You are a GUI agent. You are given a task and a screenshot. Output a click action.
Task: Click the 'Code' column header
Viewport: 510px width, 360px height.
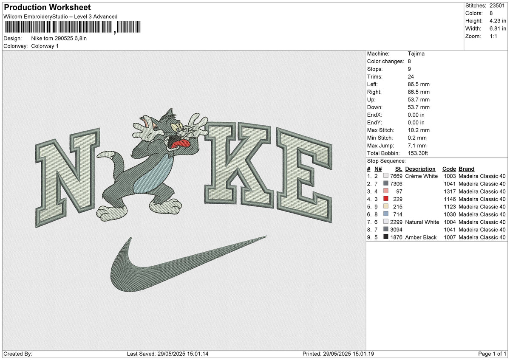449,169
